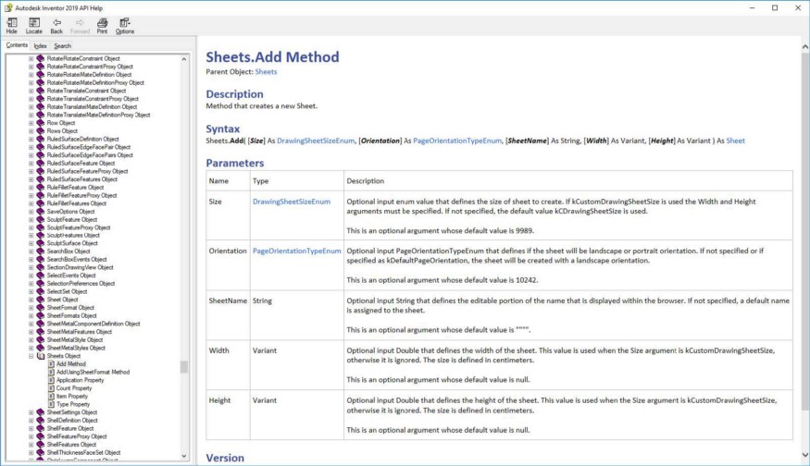Select the SculptSurface Object tree item

tap(72, 243)
